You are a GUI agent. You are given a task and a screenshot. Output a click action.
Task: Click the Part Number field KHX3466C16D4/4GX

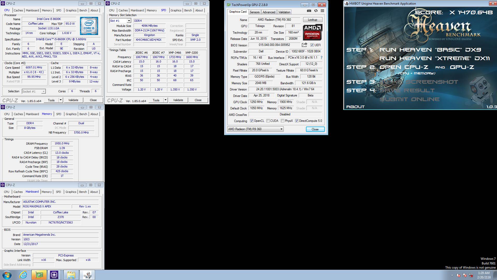coord(149,40)
